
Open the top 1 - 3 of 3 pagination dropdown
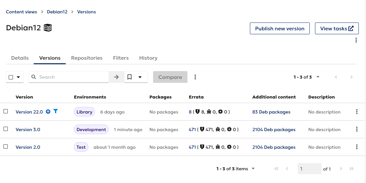point(306,77)
